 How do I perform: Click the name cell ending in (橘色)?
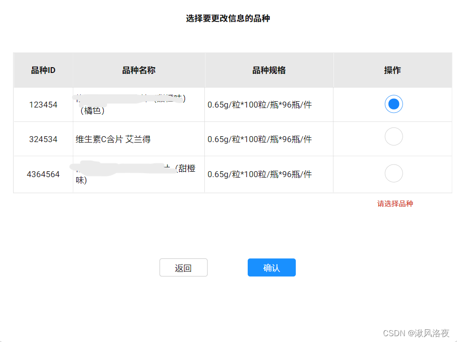tap(136, 104)
